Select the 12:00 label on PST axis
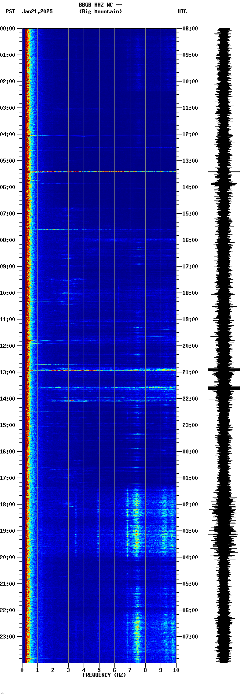 pyautogui.click(x=7, y=346)
